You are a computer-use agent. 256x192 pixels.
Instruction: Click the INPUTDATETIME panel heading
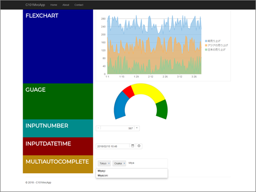click(48, 143)
